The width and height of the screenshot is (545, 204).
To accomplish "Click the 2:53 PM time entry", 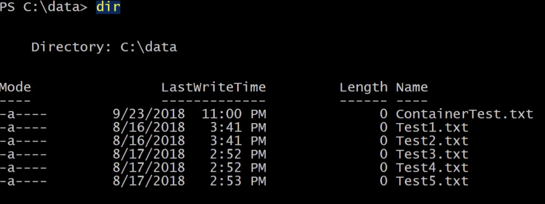I will [x=238, y=181].
